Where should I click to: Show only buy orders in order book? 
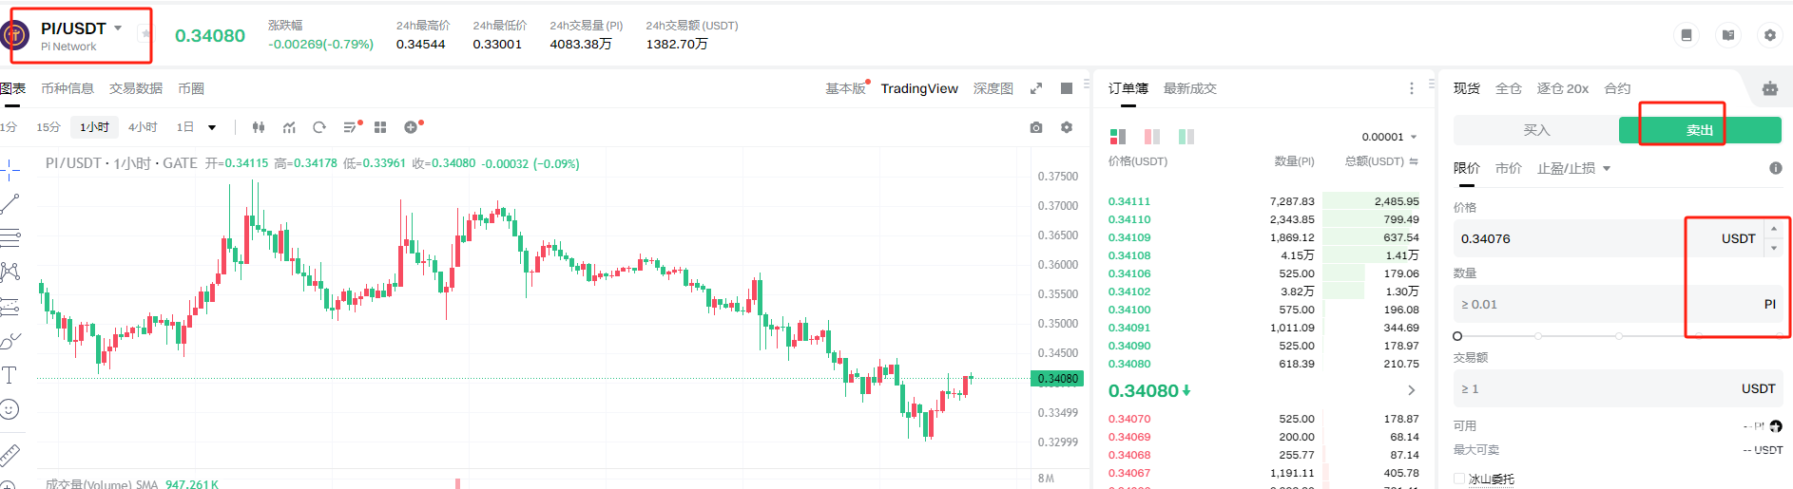pyautogui.click(x=1186, y=137)
